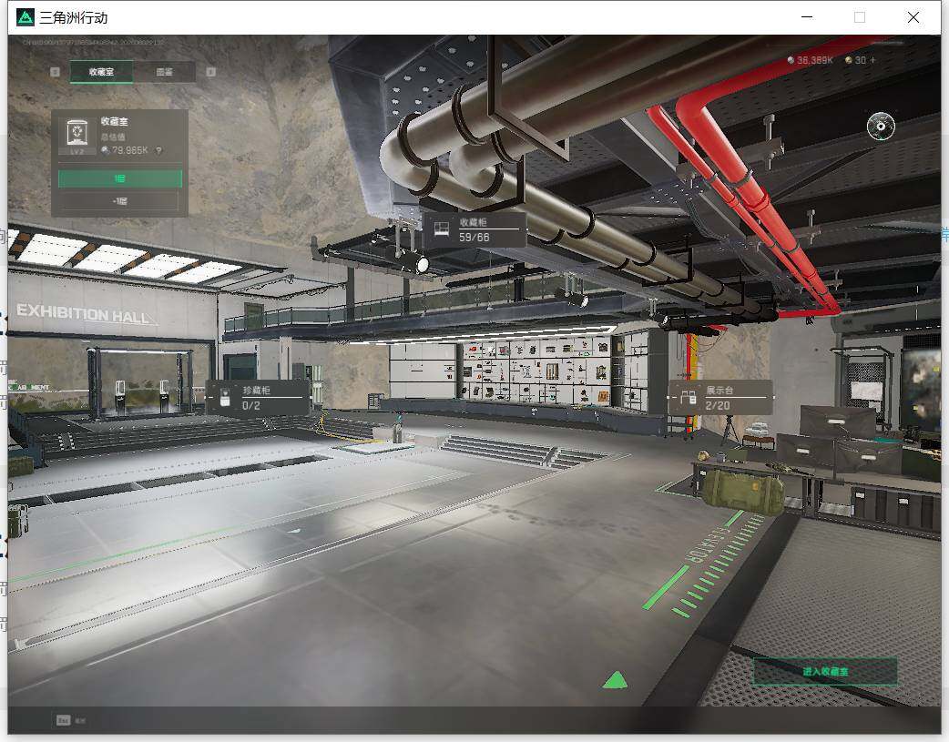Click the next-tab key icon right of 图鉴

point(210,72)
